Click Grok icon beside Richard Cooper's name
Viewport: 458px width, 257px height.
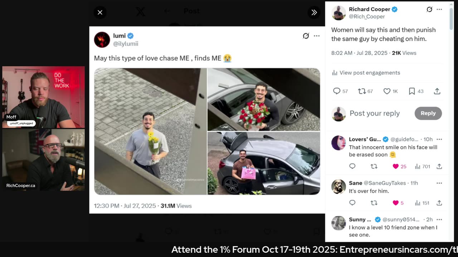click(429, 9)
